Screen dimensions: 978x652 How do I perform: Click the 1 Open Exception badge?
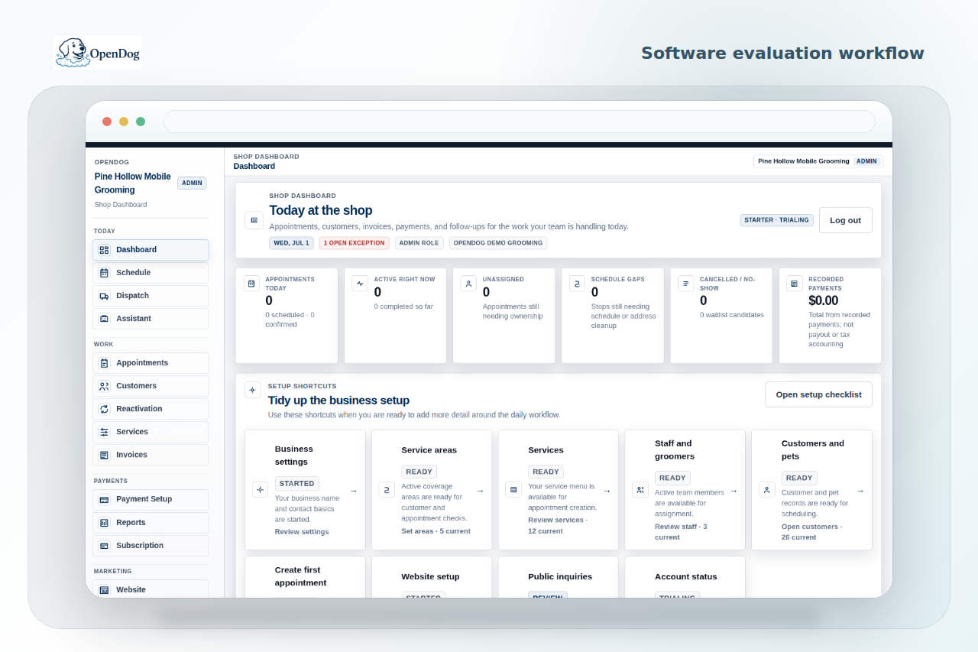coord(354,243)
